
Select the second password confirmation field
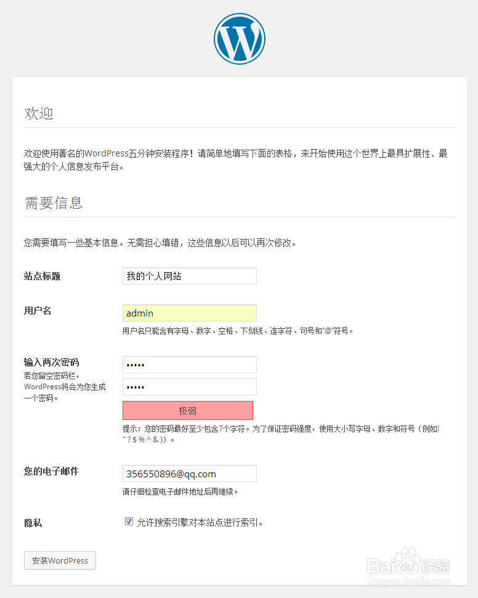coord(189,387)
